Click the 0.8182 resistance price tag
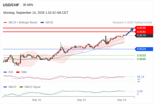 (x=144, y=32)
